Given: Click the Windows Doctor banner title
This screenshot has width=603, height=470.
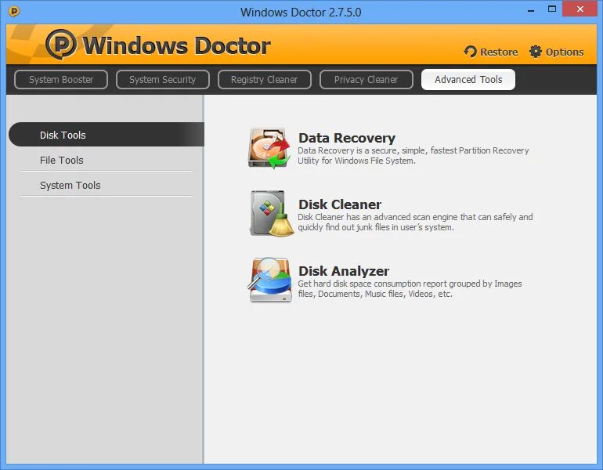Looking at the screenshot, I should [x=176, y=45].
